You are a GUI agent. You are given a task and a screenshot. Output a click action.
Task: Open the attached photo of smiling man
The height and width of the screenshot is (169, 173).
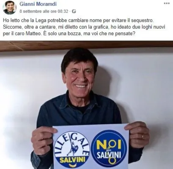[x=86, y=105]
